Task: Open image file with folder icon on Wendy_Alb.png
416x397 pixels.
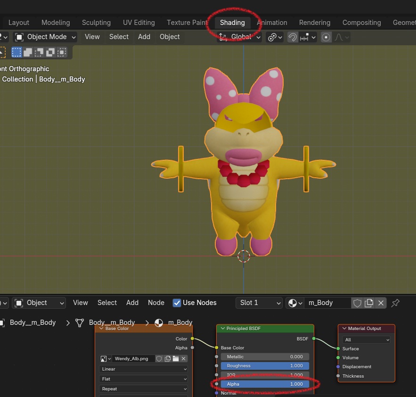Action: coord(176,359)
